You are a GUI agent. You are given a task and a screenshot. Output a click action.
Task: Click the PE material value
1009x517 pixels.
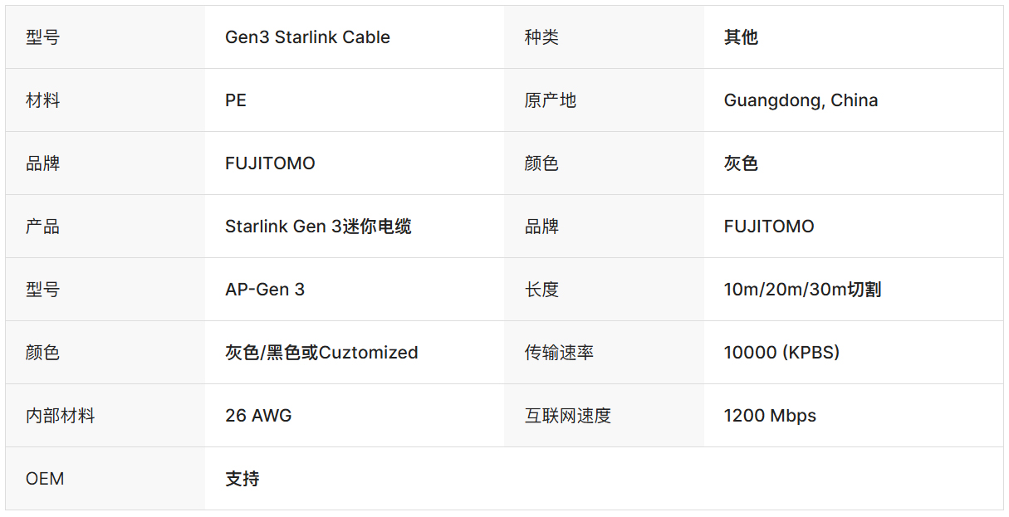(x=236, y=100)
